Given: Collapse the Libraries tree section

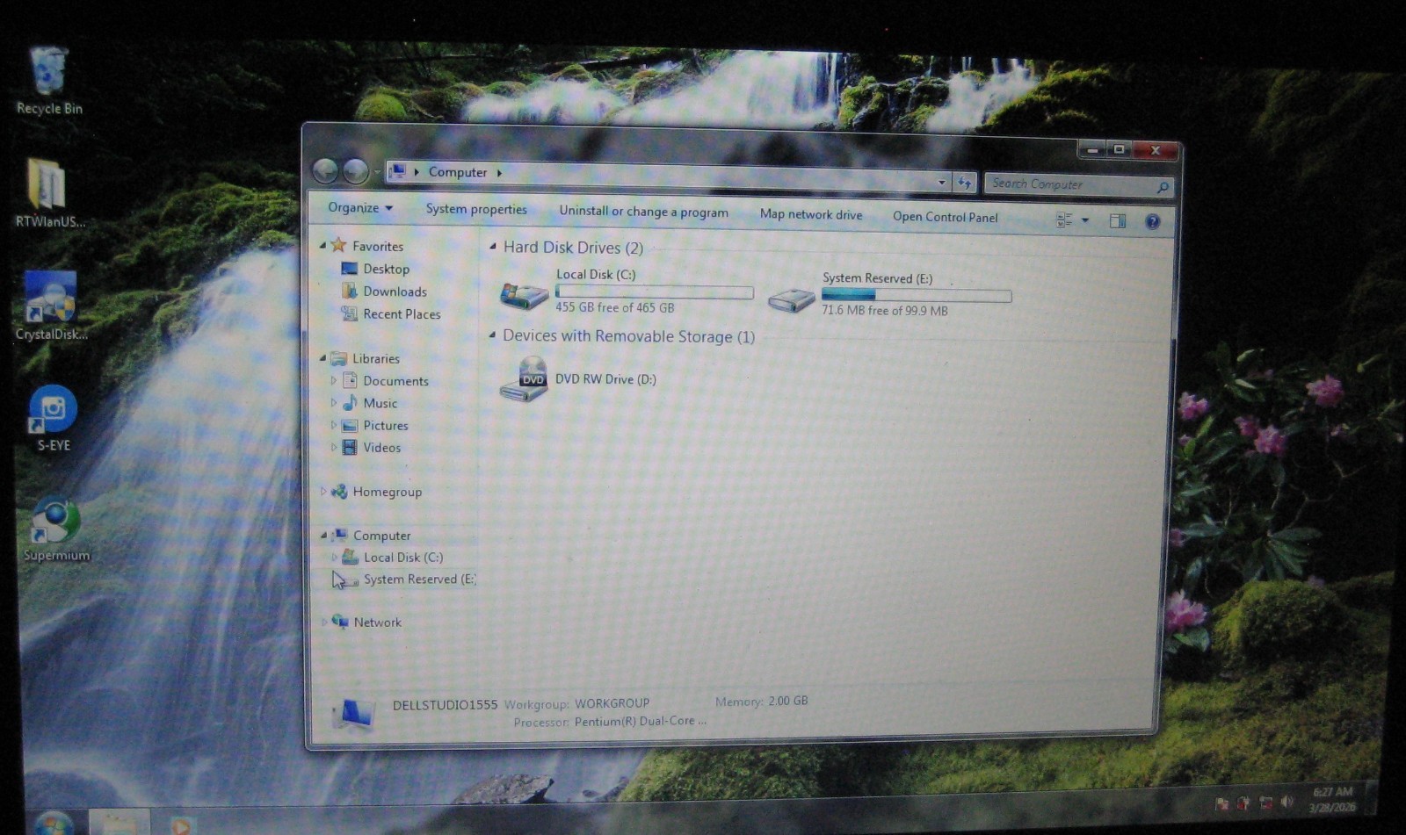Looking at the screenshot, I should click(323, 358).
